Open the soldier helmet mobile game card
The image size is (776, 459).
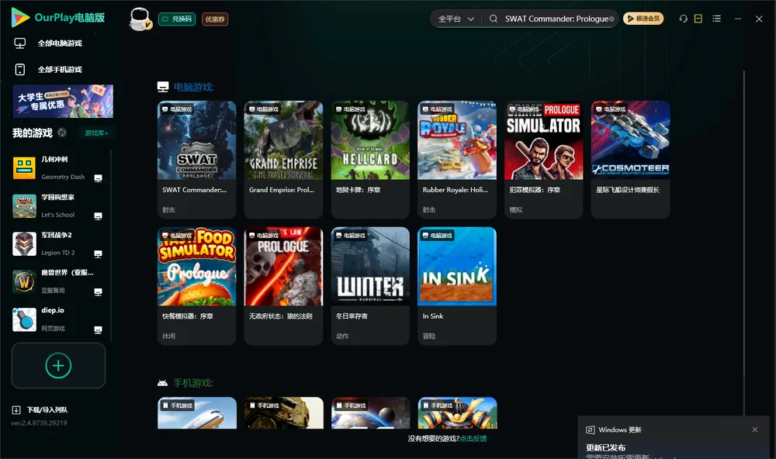tap(283, 413)
